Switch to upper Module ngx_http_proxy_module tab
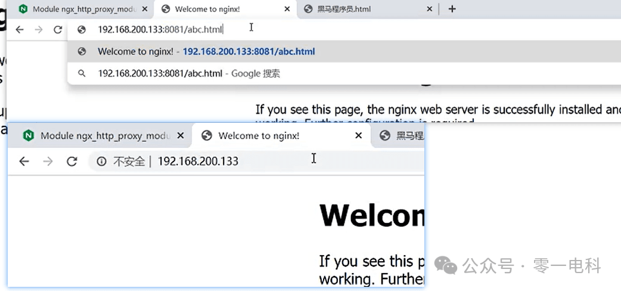 pos(79,9)
